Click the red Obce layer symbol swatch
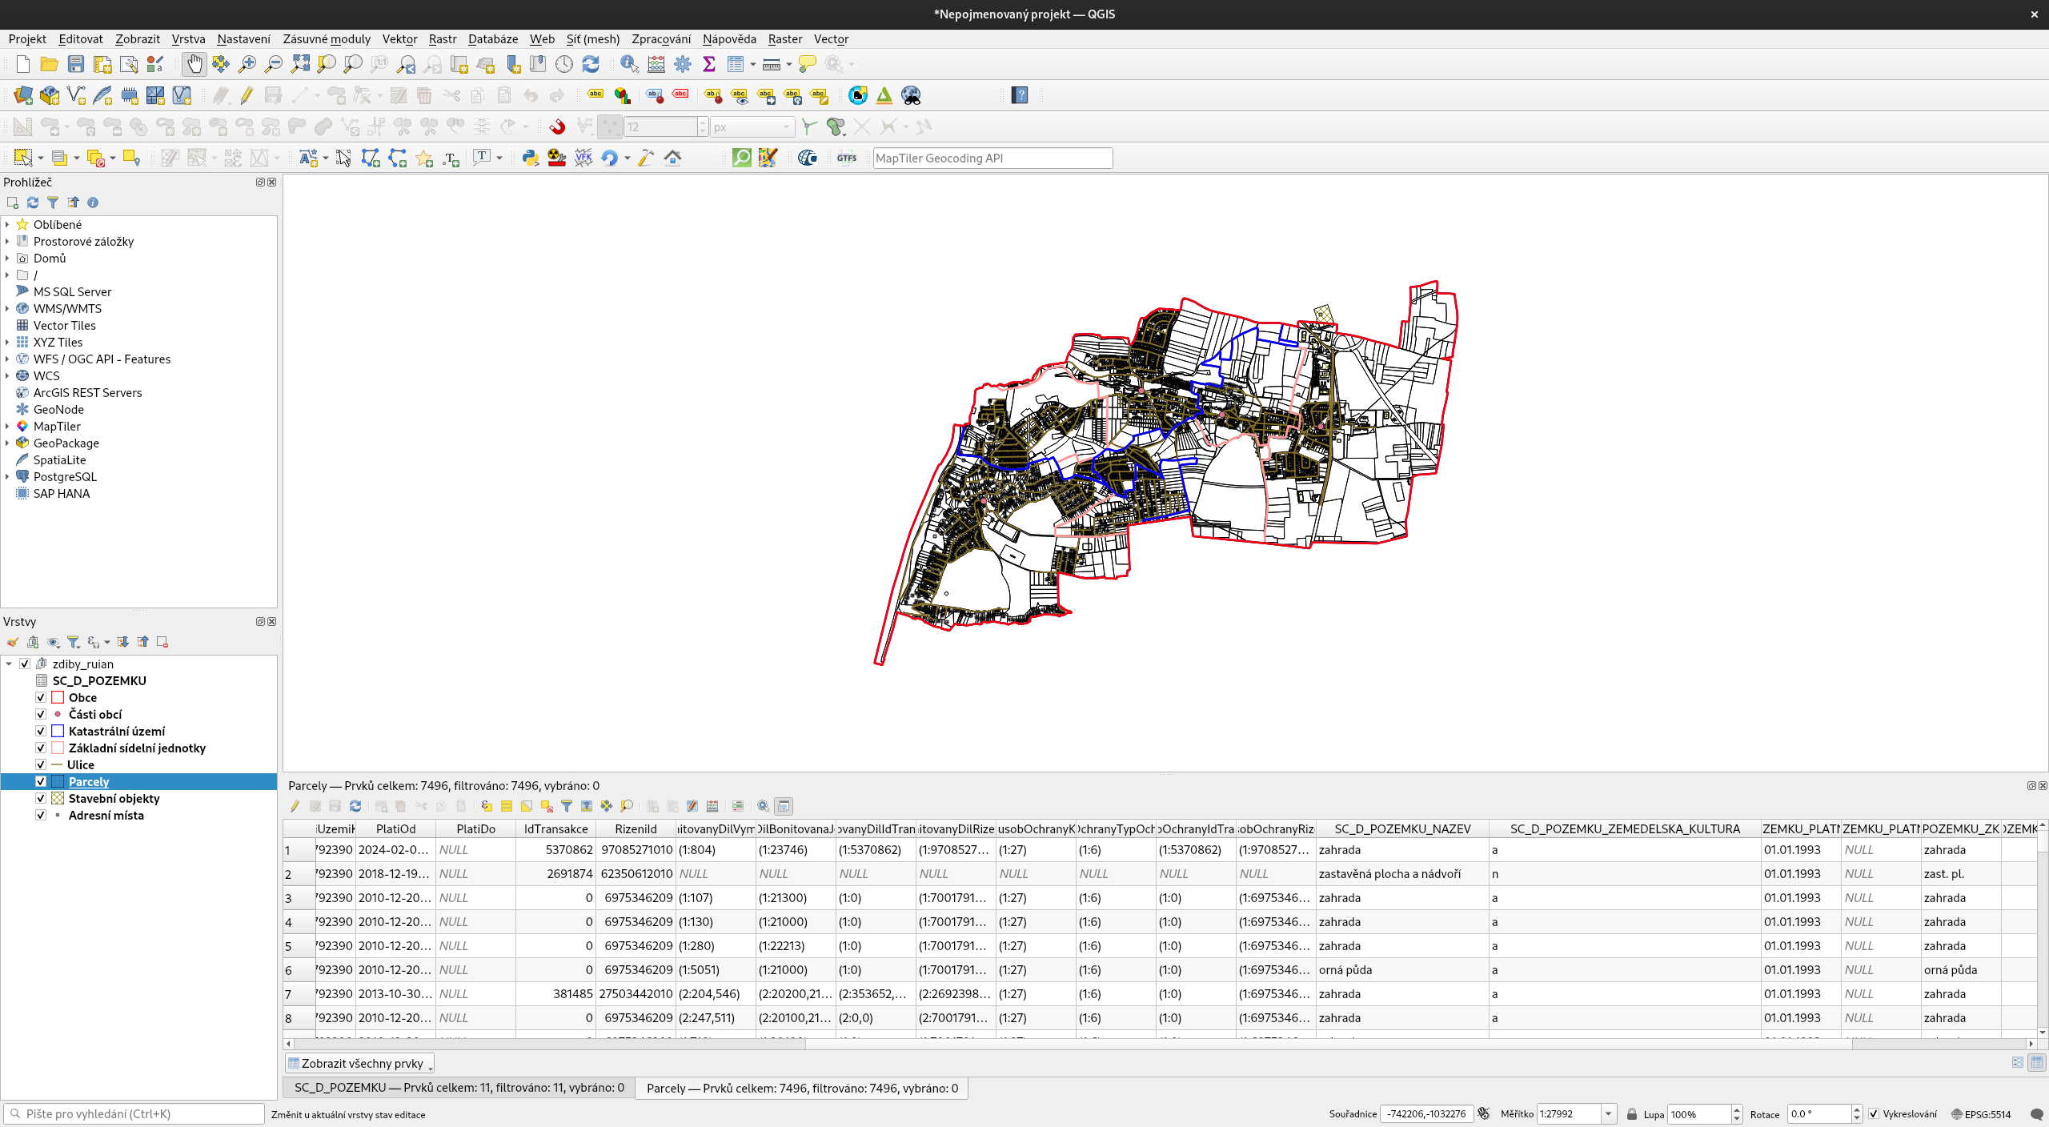2049x1127 pixels. 58,697
